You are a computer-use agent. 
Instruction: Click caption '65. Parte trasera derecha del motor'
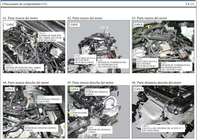tap(90, 83)
